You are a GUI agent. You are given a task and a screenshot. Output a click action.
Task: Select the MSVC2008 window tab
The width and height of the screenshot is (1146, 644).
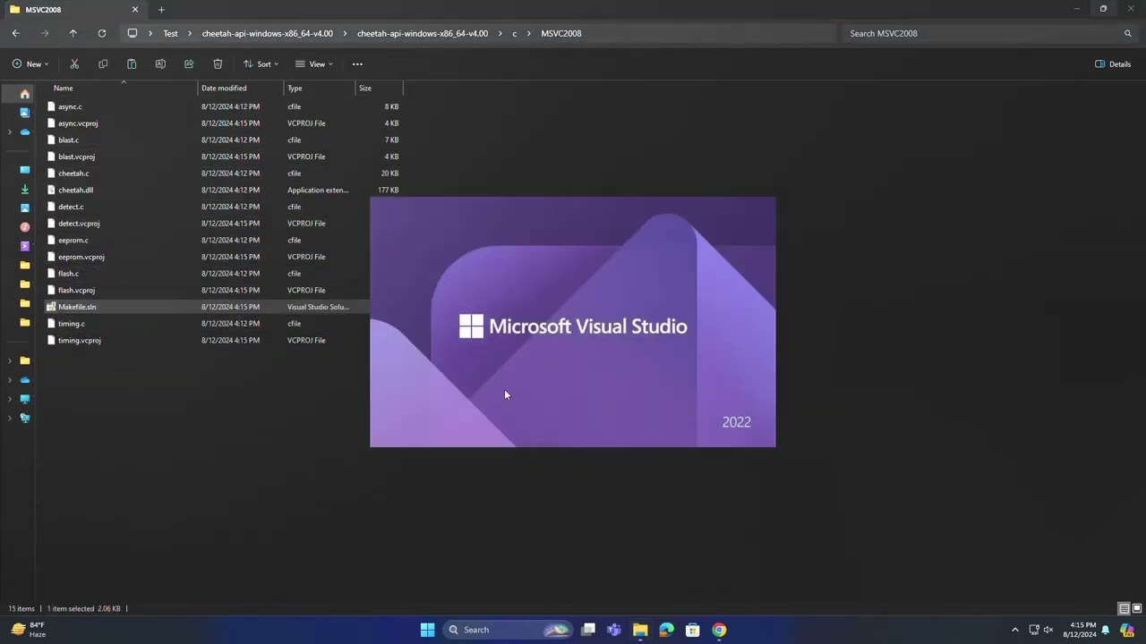click(x=74, y=10)
